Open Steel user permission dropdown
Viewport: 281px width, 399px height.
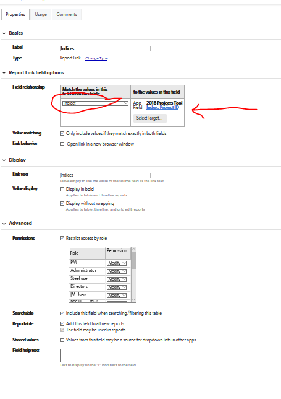pyautogui.click(x=117, y=279)
